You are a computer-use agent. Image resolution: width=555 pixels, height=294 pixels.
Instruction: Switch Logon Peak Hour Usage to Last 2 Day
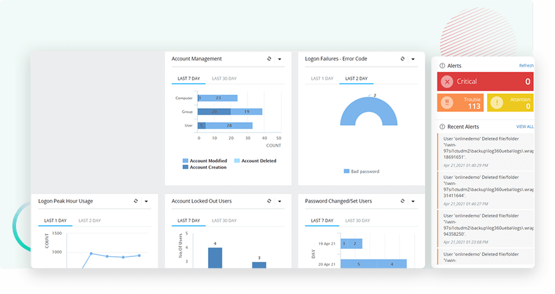pyautogui.click(x=89, y=221)
